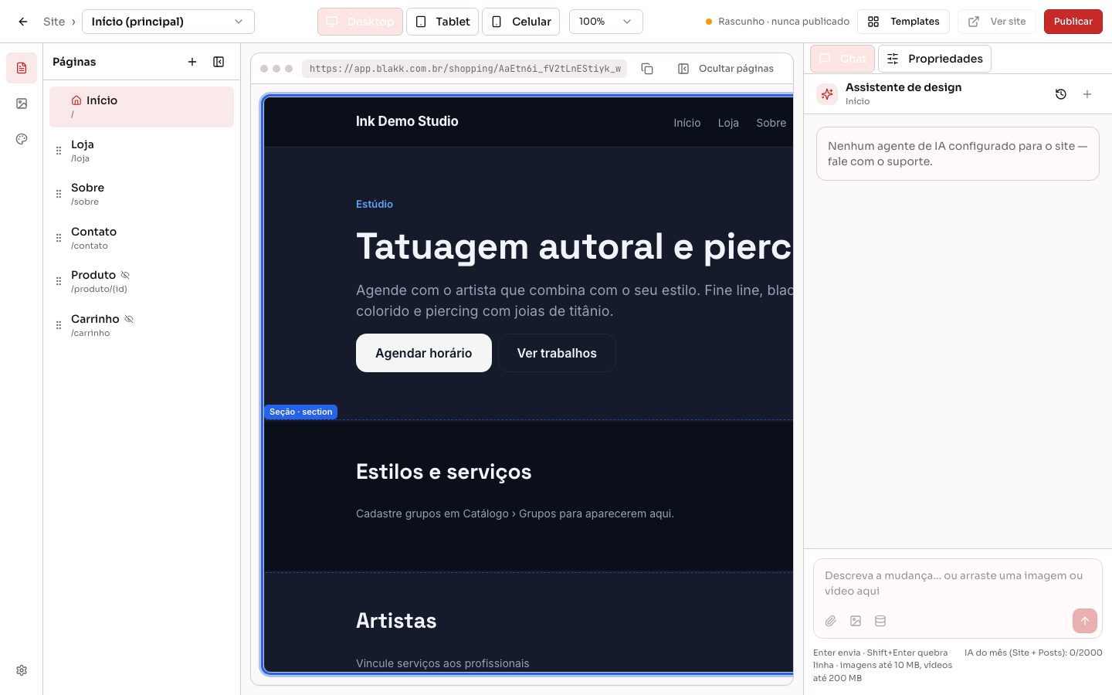Open the Início (principal) page dropdown
This screenshot has height=695, width=1112.
(168, 22)
